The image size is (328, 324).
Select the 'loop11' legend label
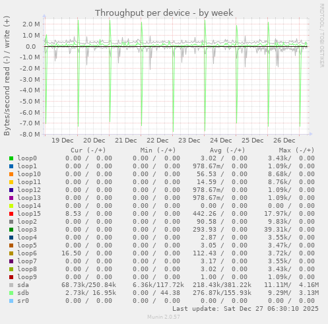(29, 182)
